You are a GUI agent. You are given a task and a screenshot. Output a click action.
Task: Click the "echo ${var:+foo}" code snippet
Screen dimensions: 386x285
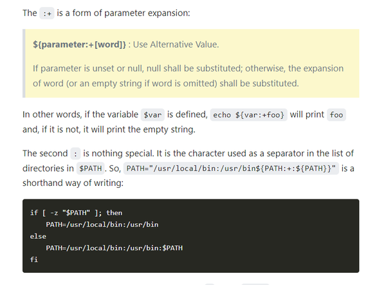click(x=248, y=115)
